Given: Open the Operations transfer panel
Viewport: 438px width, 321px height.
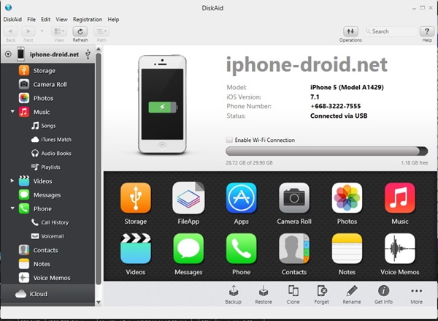Looking at the screenshot, I should point(350,31).
